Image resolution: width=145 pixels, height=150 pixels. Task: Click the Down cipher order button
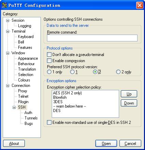[129, 103]
